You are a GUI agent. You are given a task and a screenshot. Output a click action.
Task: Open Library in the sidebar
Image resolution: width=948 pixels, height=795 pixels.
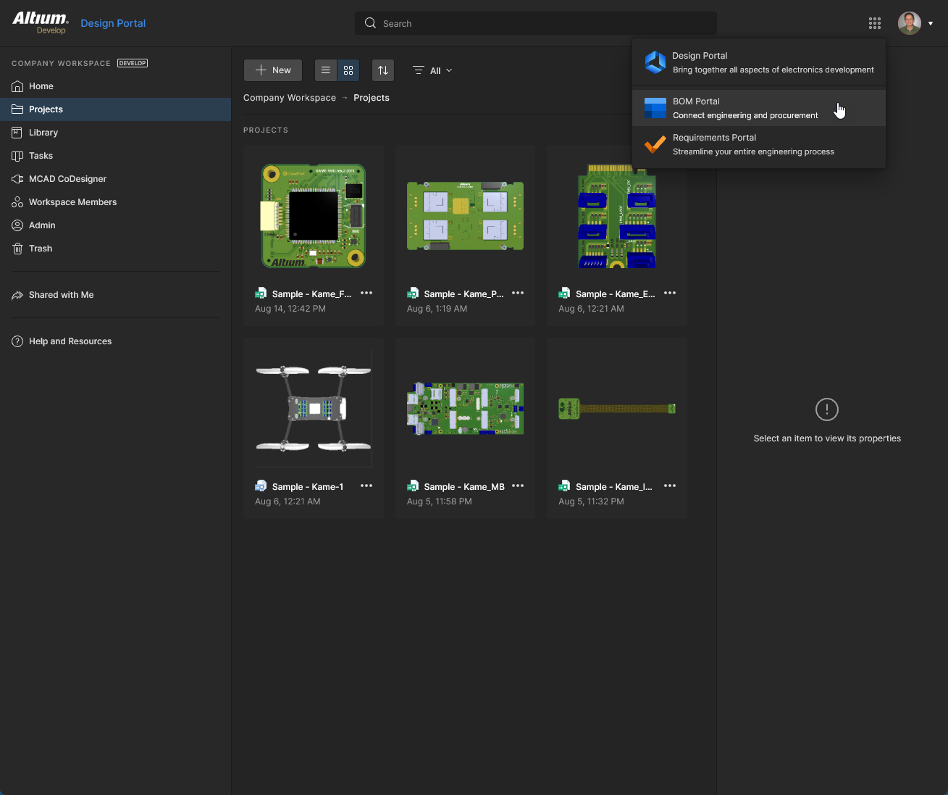pyautogui.click(x=43, y=133)
